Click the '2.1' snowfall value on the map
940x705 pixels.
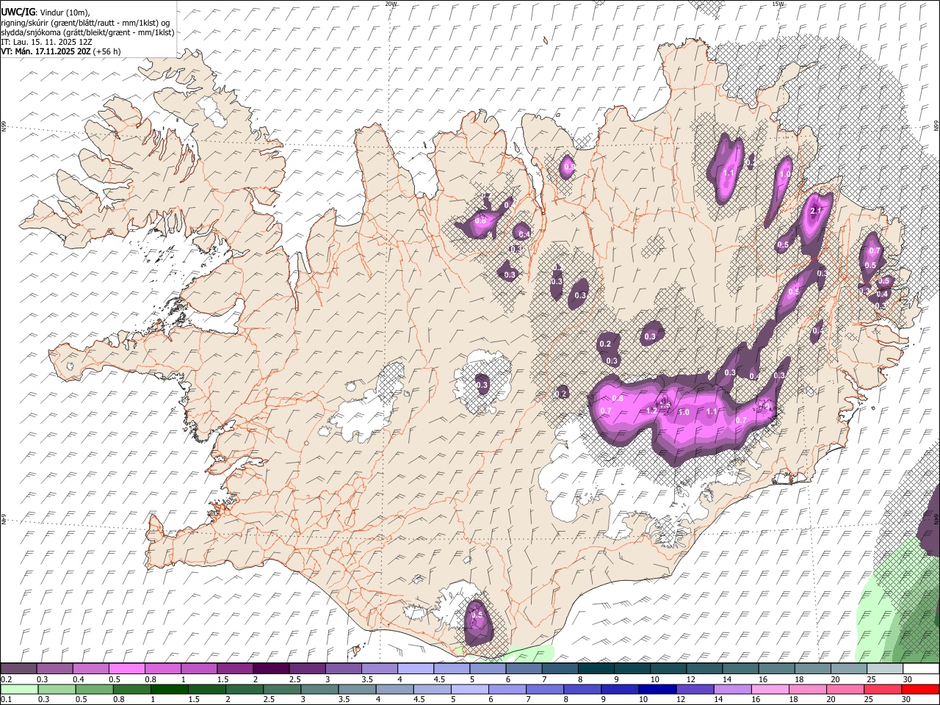[x=815, y=211]
